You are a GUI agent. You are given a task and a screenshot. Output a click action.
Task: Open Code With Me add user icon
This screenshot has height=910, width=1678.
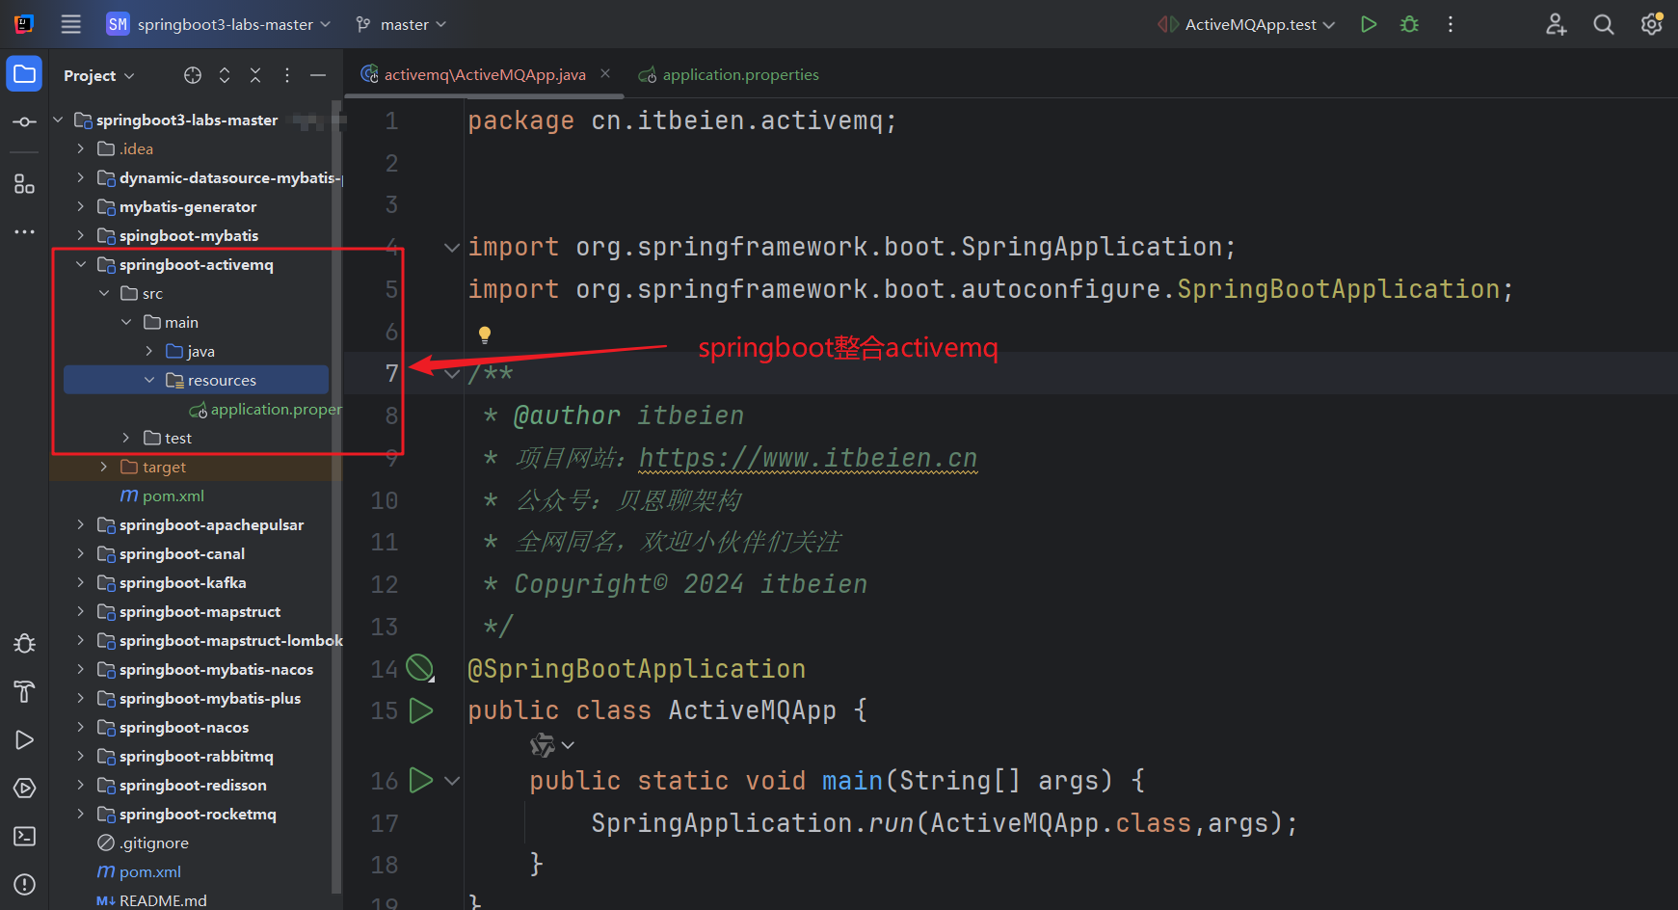tap(1556, 24)
